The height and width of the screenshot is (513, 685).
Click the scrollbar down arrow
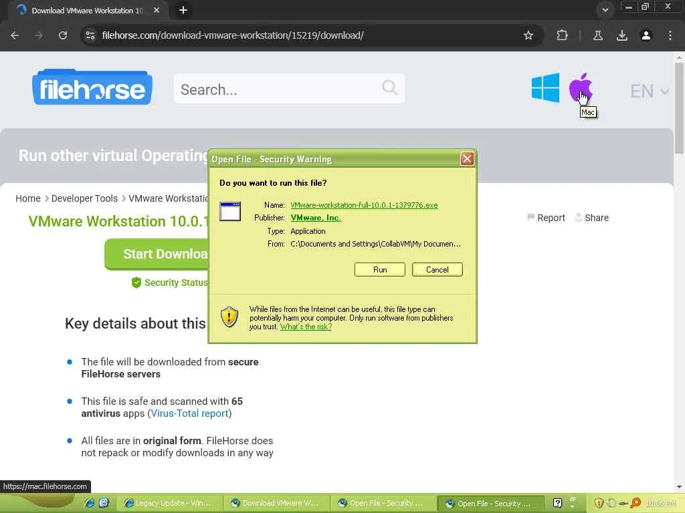point(679,487)
